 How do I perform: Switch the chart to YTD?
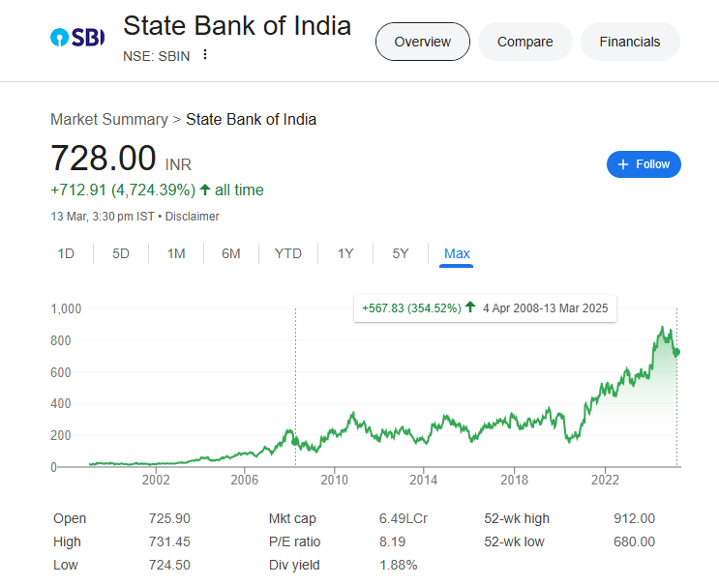[288, 253]
